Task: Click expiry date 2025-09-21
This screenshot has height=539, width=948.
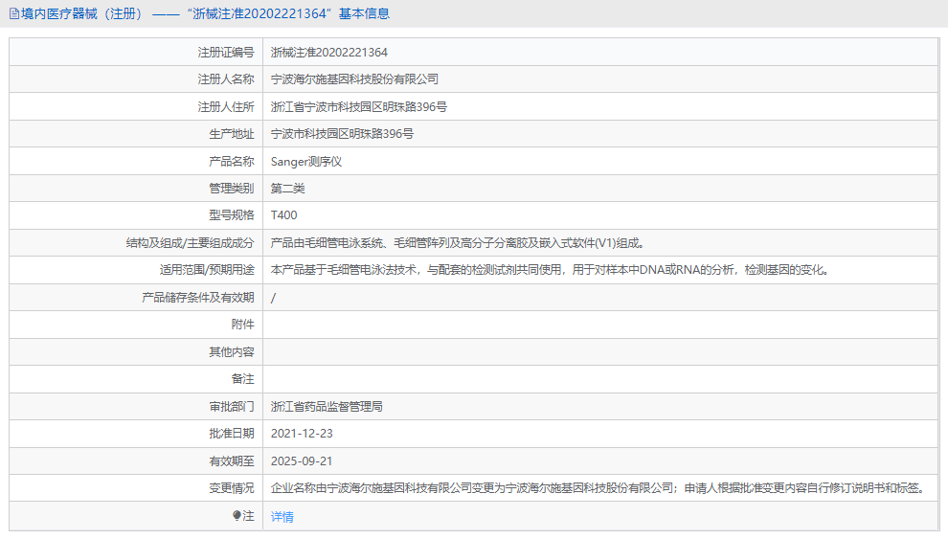Action: click(x=302, y=461)
